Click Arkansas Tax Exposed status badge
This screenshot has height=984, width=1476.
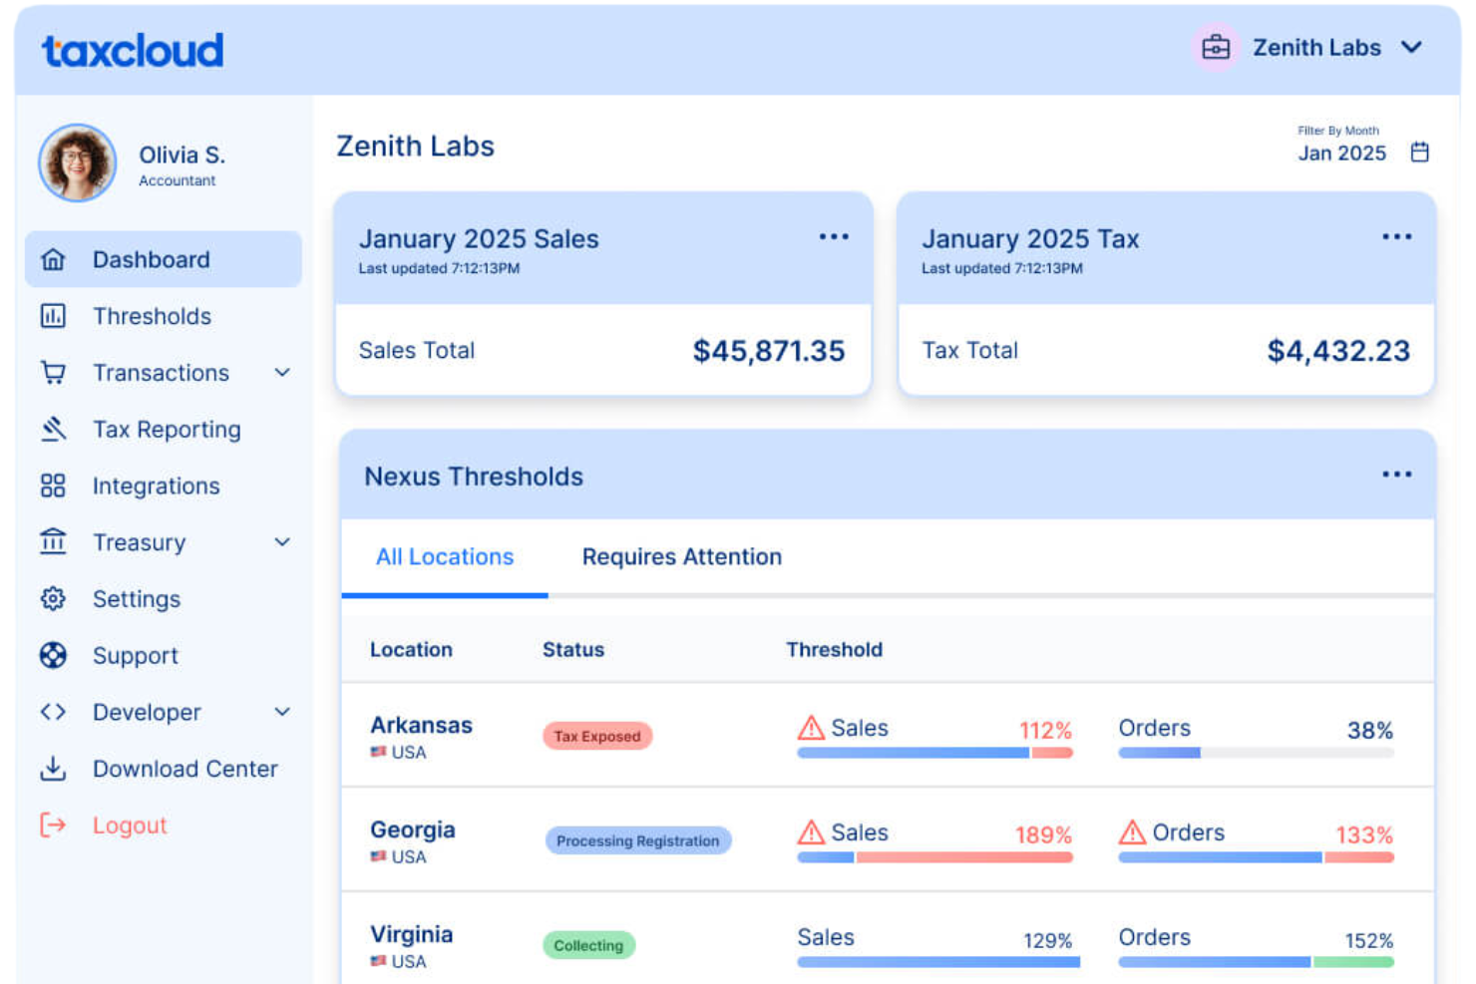597,736
